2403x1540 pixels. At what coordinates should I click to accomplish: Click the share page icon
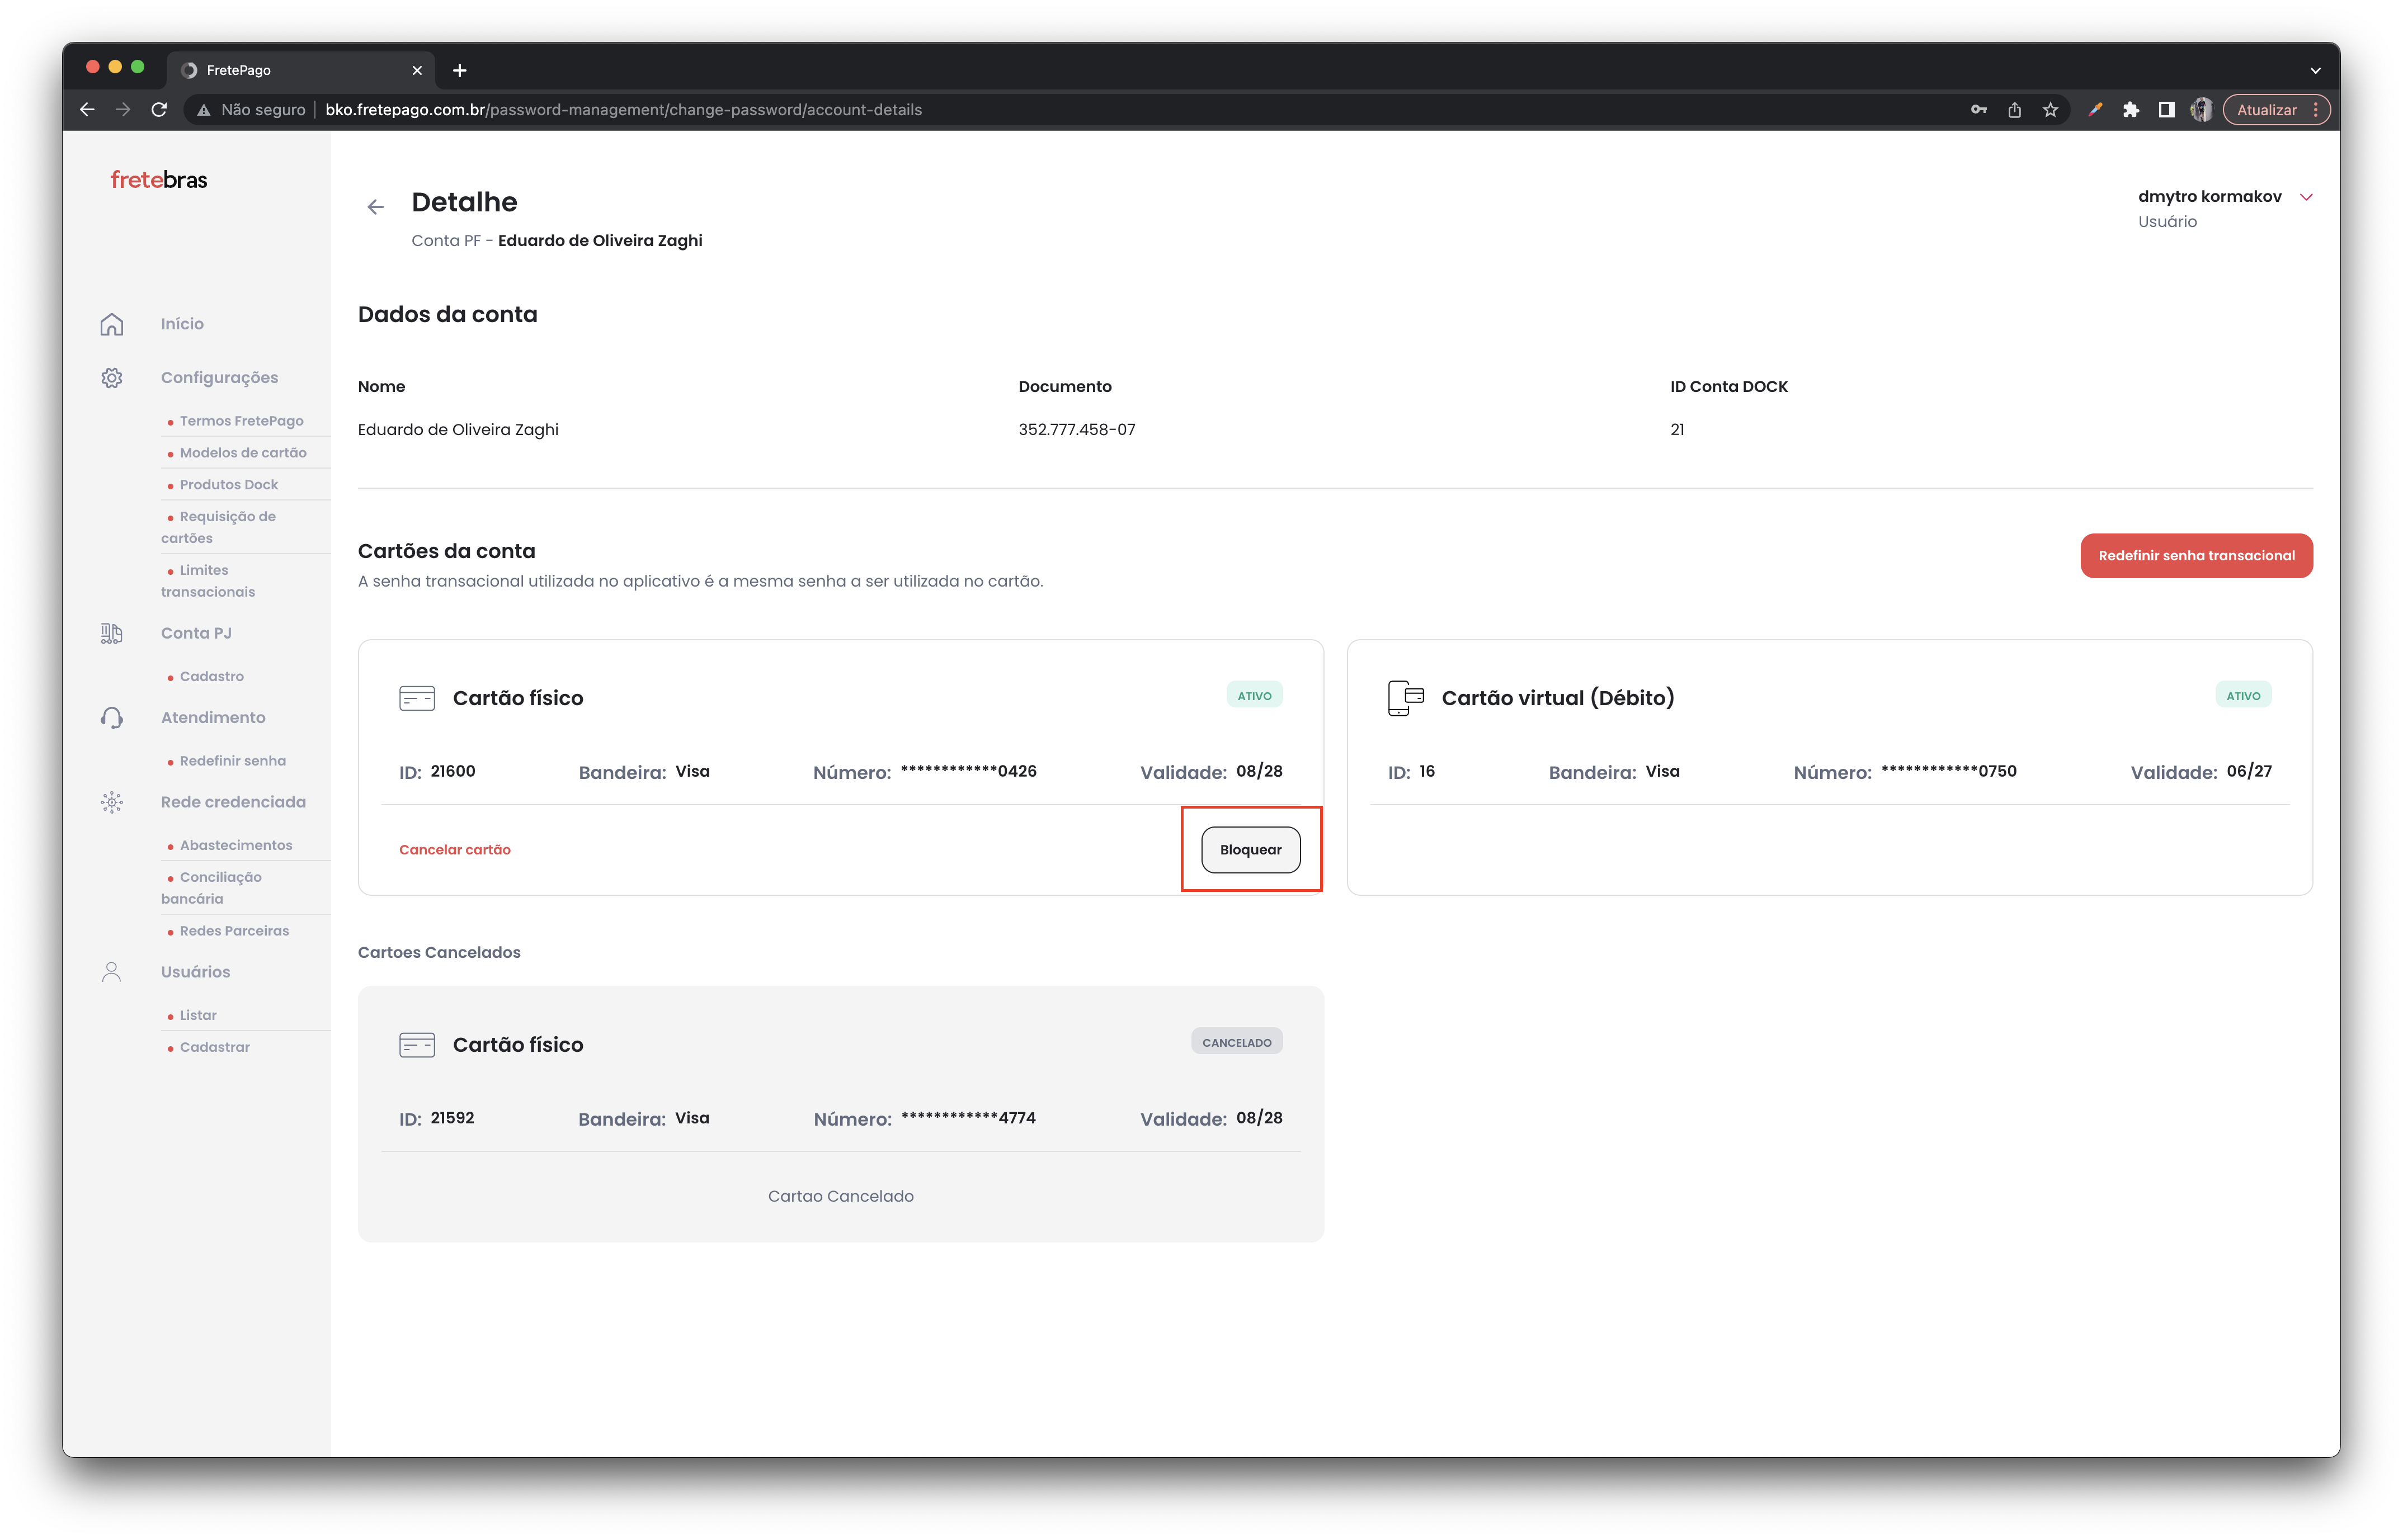click(2014, 110)
